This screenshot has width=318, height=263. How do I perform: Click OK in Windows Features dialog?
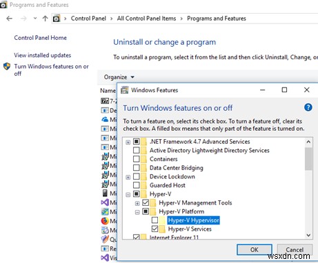coord(255,249)
